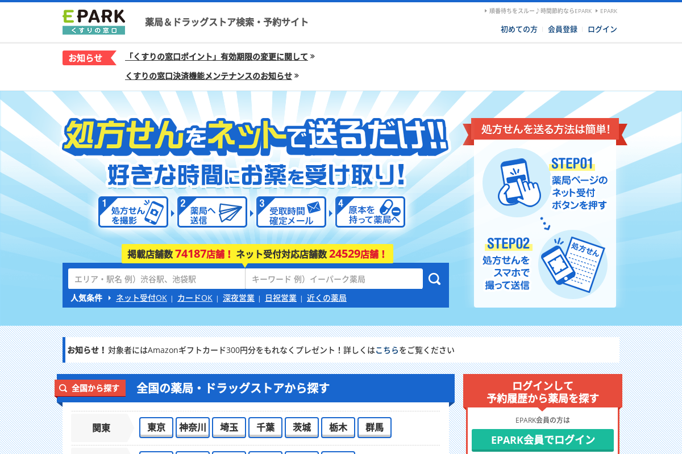
Task: Open the こちら link in Amazon notice
Action: 387,350
